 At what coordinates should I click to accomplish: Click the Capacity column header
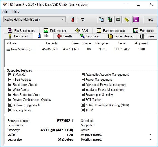point(49,43)
